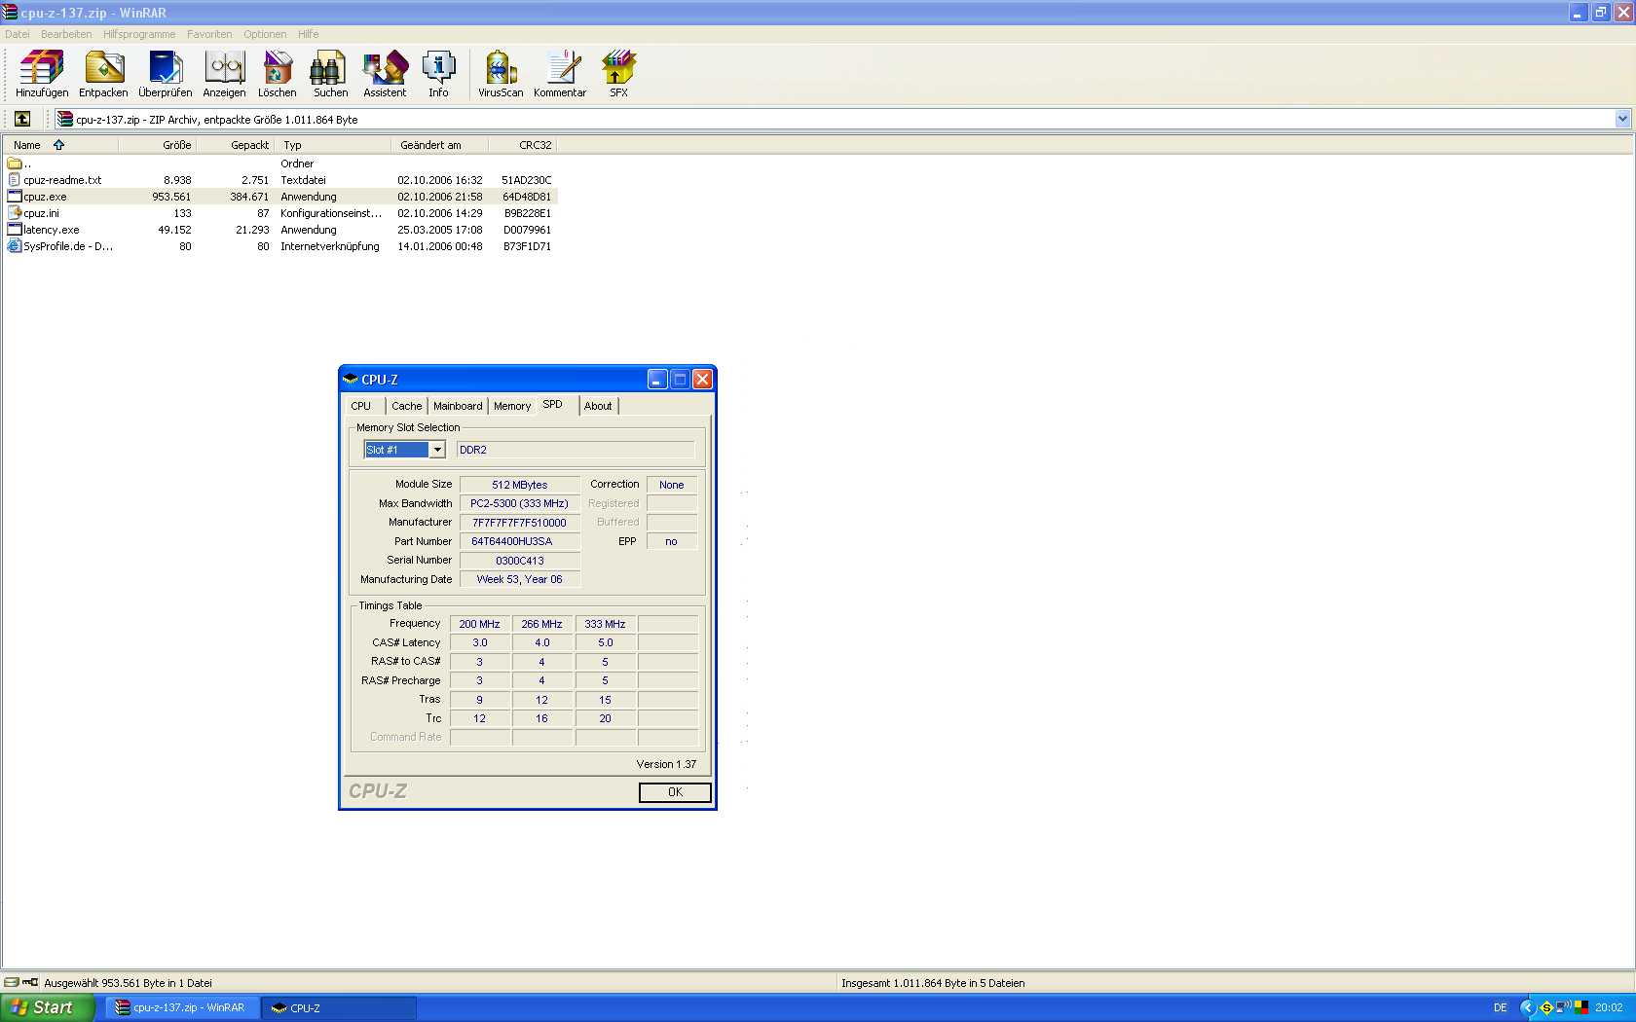
Task: Select the SPD tab
Action: tap(555, 404)
